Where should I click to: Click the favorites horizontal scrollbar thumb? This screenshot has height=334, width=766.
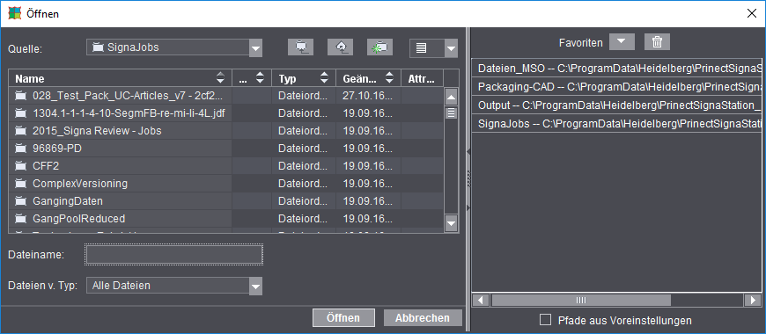pyautogui.click(x=581, y=300)
